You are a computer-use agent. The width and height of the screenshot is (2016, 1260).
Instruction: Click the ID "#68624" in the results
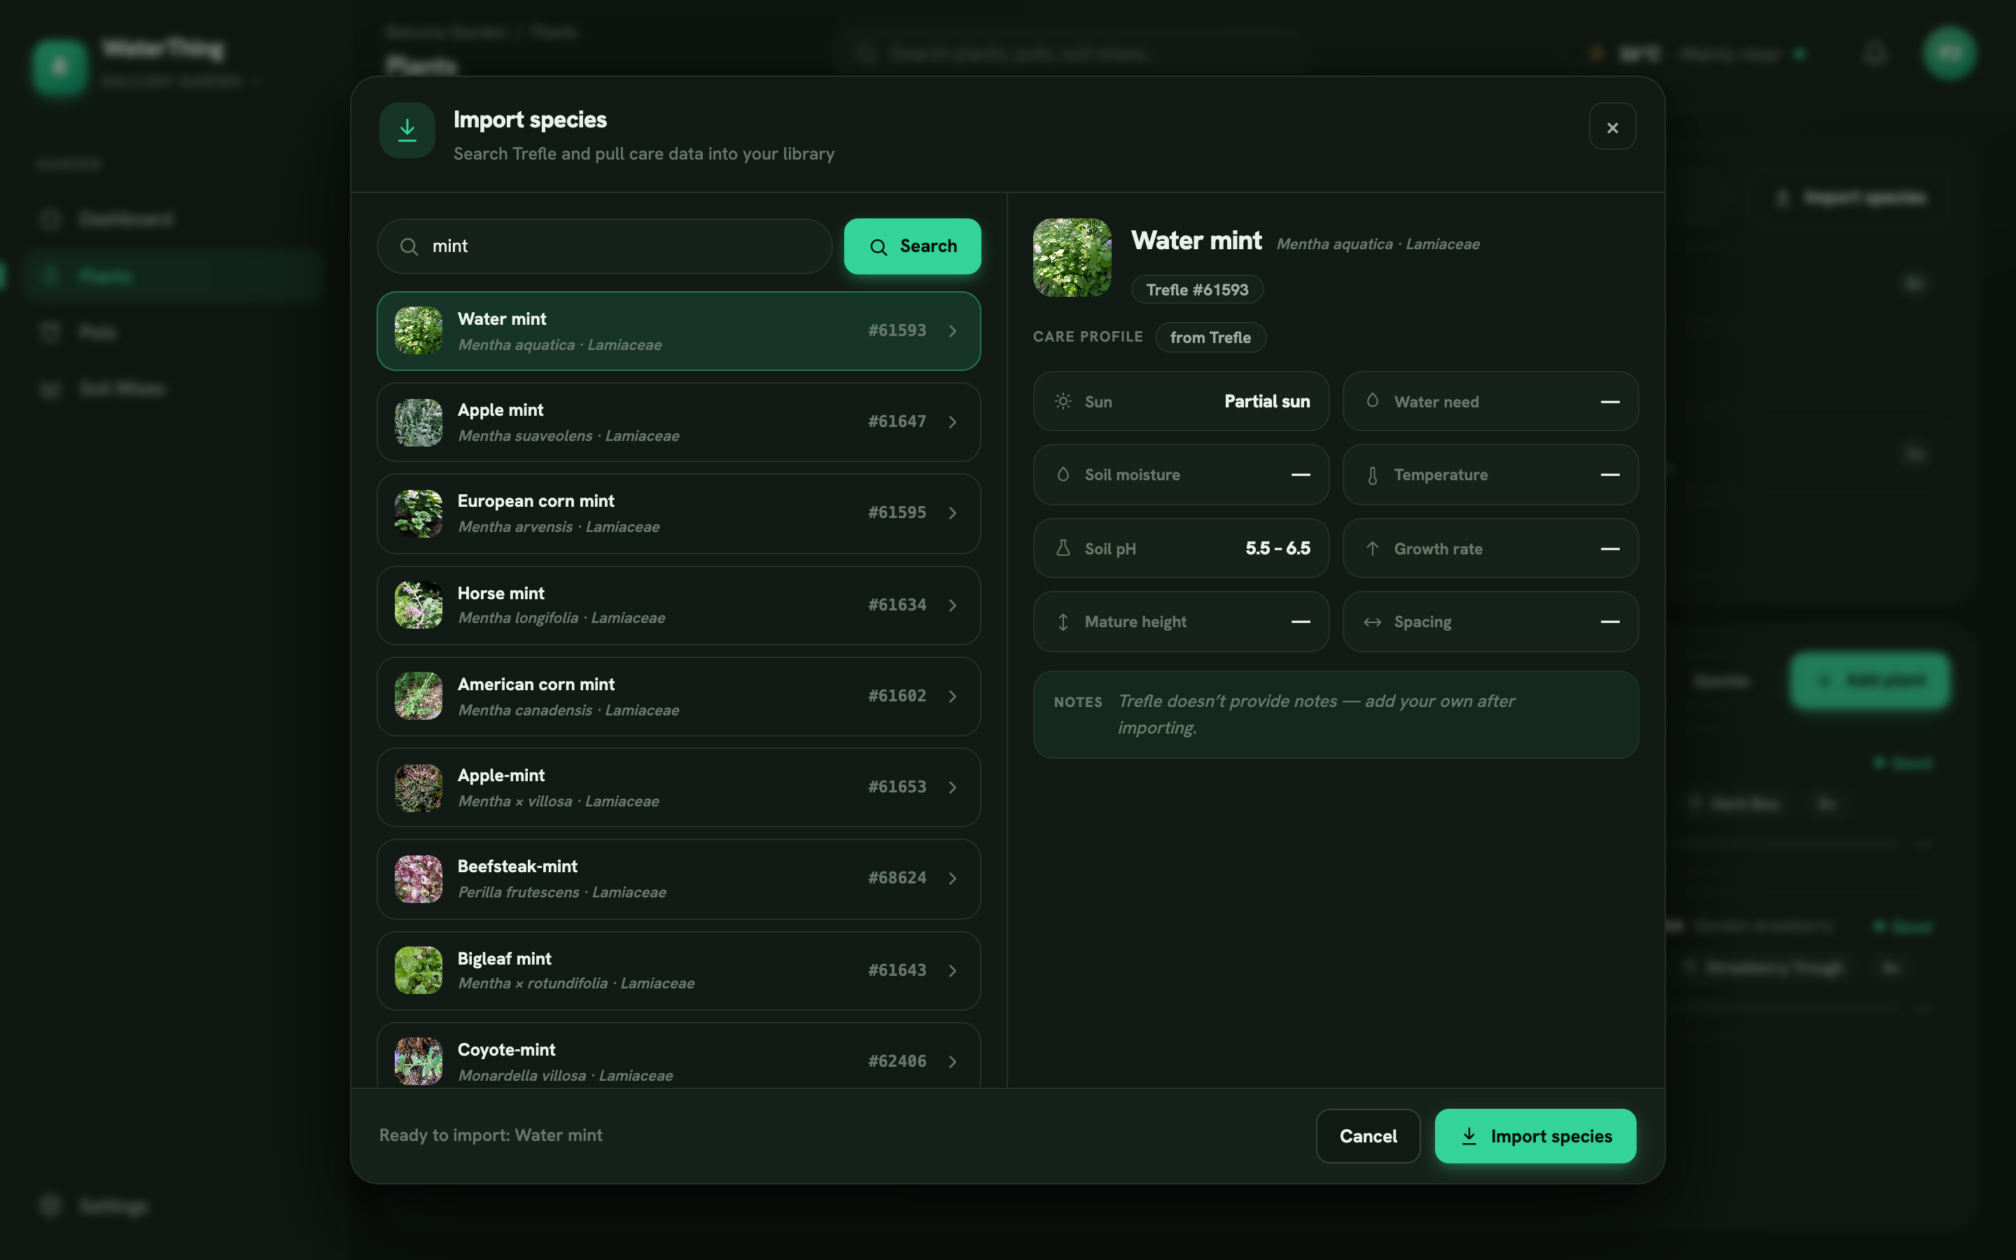897,878
